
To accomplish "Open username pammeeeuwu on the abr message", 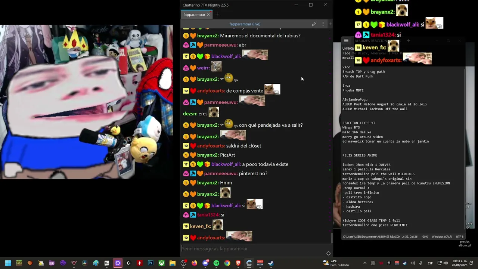I will click(221, 45).
